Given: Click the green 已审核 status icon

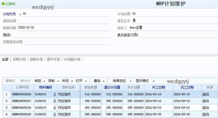Looking at the screenshot, I should pyautogui.click(x=3, y=4).
